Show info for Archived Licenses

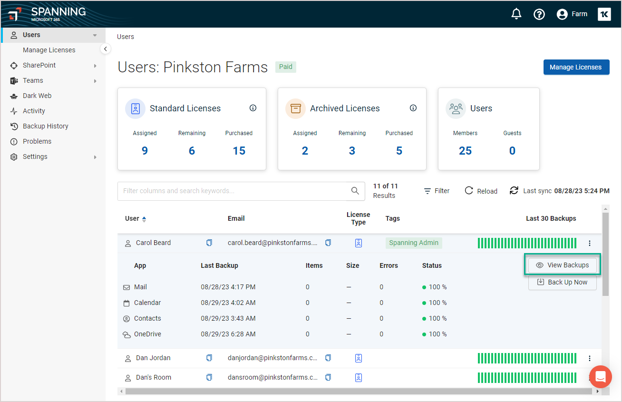coord(413,108)
